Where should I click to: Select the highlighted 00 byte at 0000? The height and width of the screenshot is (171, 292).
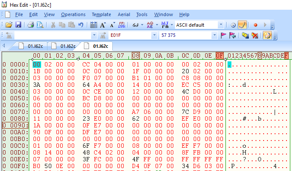37,64
